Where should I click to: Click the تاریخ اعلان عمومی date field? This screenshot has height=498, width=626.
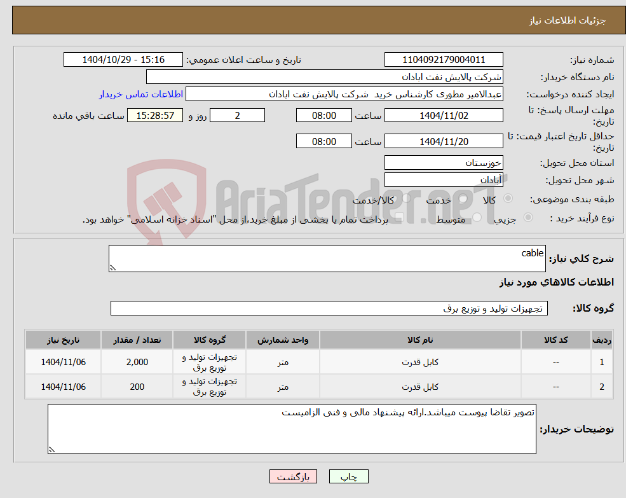[123, 59]
